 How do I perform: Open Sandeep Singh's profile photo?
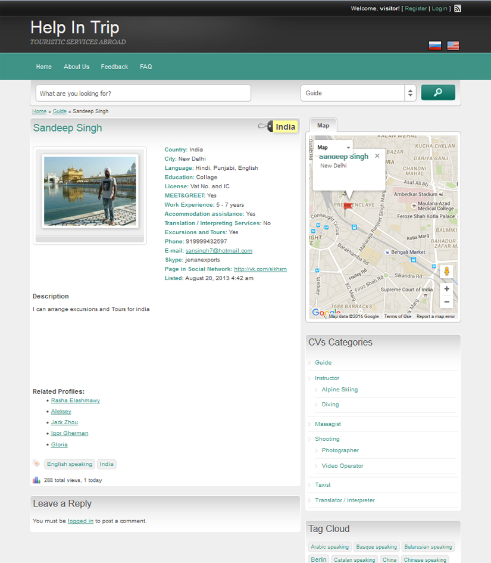tap(90, 191)
